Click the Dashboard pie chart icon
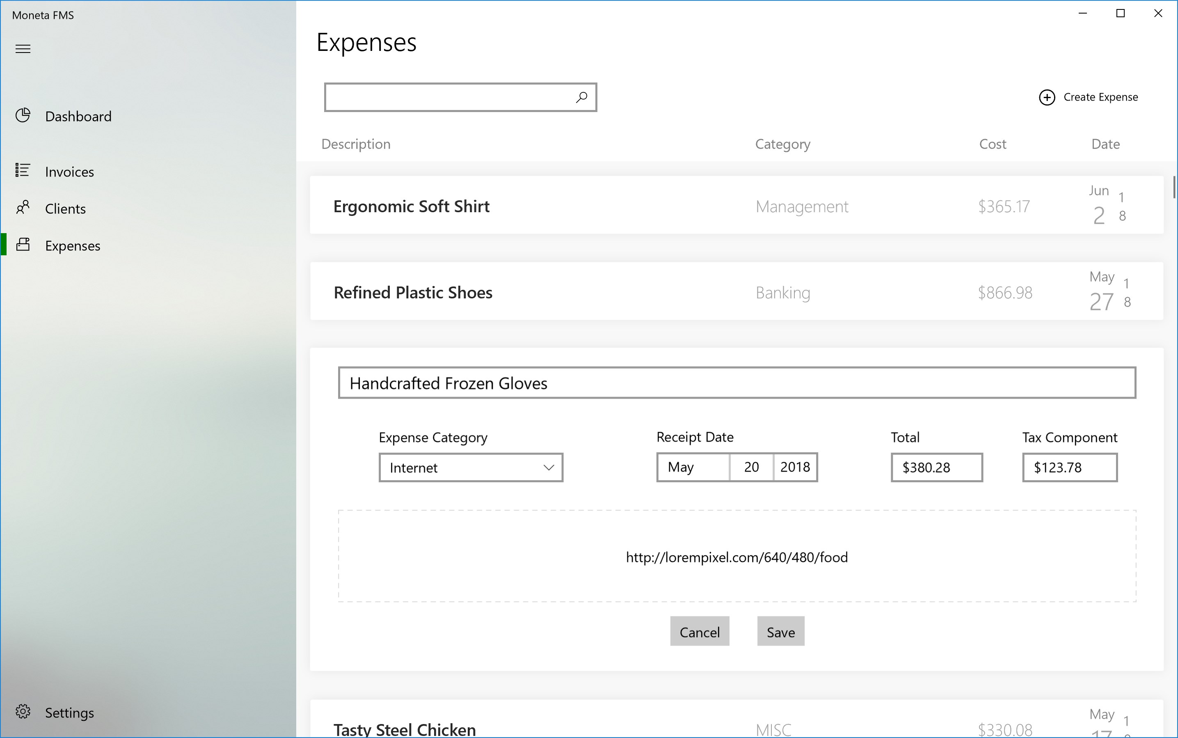 (x=23, y=115)
